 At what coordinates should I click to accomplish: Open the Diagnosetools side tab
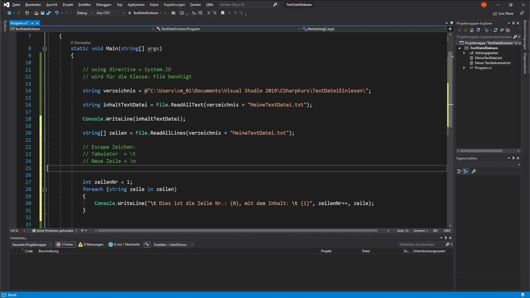click(525, 63)
